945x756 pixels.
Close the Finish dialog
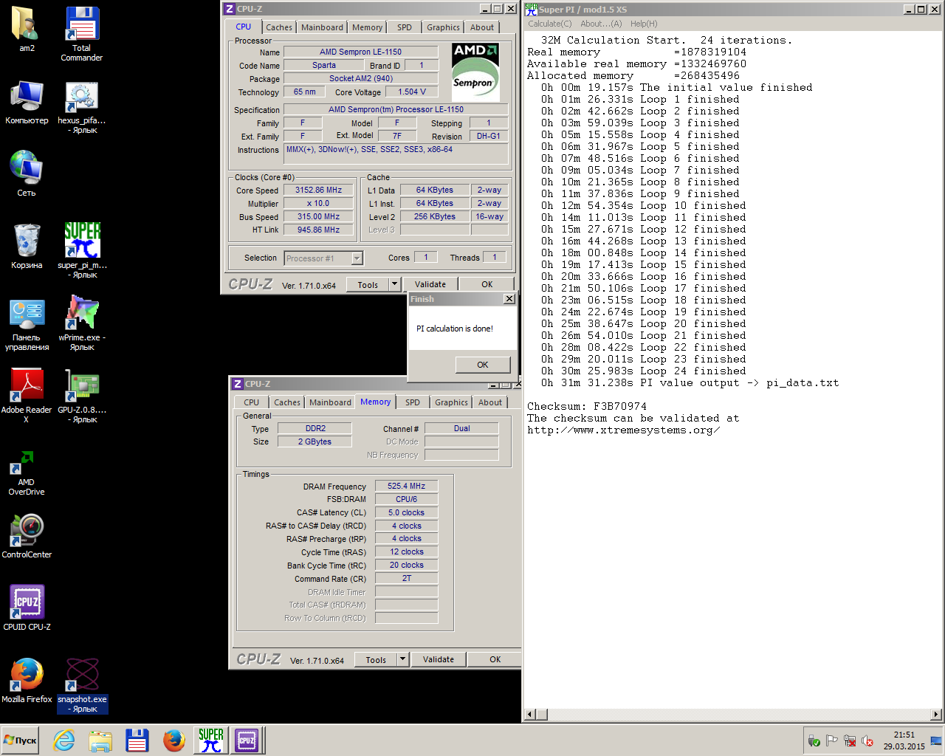click(x=509, y=299)
